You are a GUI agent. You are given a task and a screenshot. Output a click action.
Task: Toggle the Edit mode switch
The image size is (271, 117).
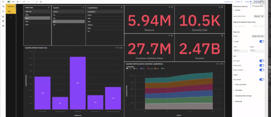point(9,2)
